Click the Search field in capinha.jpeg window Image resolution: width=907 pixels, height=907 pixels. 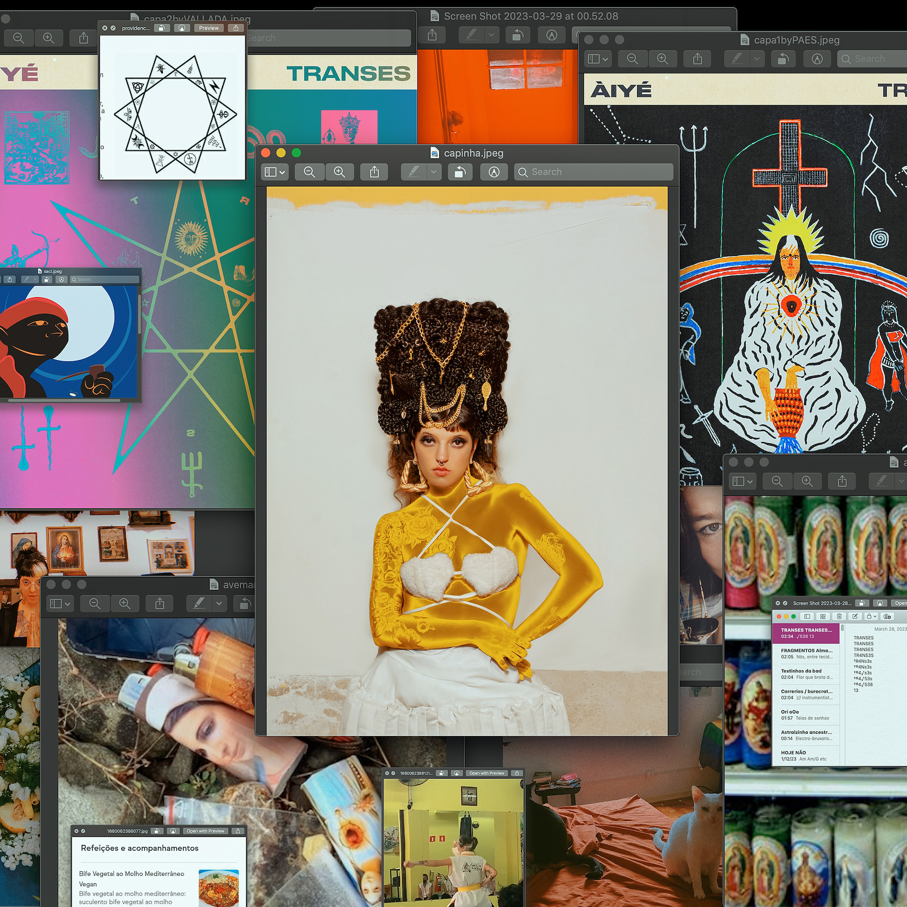click(x=594, y=172)
